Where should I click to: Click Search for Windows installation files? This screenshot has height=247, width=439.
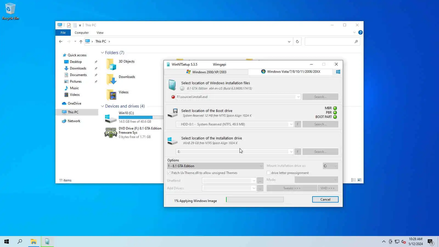320,97
